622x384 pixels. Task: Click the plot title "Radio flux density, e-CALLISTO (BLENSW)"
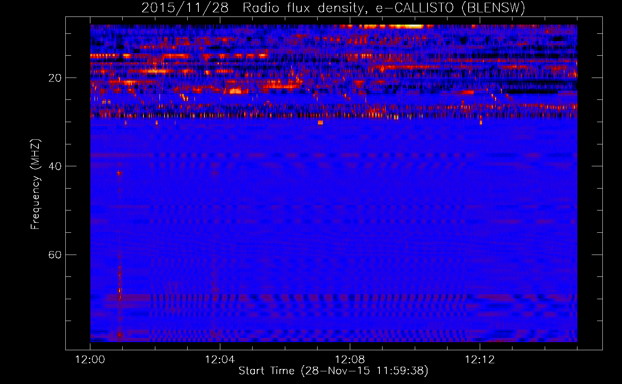[384, 8]
